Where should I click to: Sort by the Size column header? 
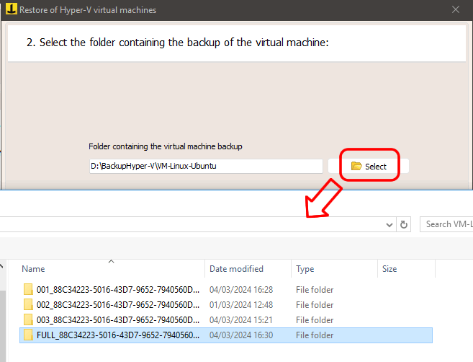coord(389,269)
